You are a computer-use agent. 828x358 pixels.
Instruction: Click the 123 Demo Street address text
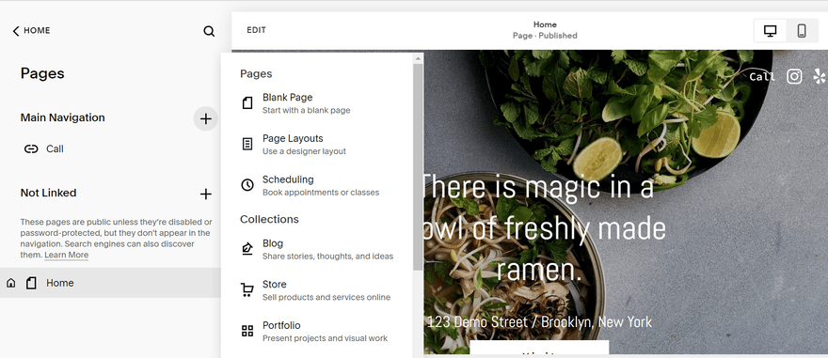point(539,321)
